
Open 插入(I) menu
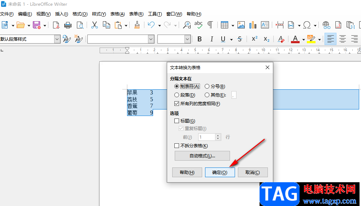click(61, 14)
